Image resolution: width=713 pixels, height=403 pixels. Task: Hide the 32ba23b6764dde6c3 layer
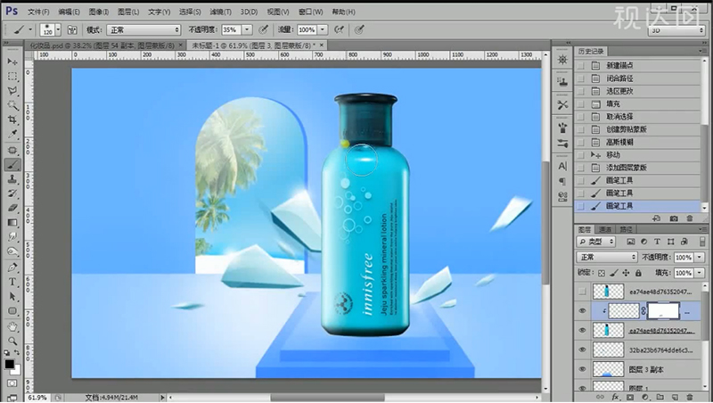[583, 350]
